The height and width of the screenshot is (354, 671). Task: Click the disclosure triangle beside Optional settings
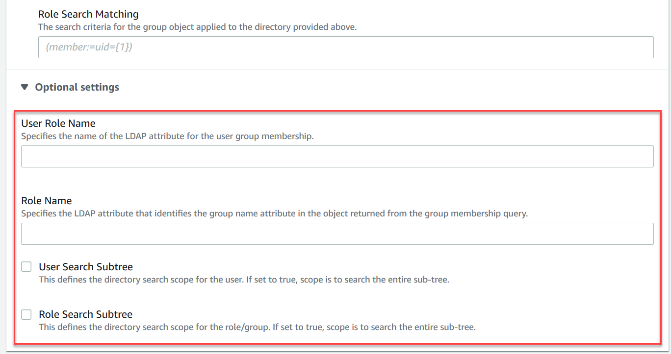25,87
